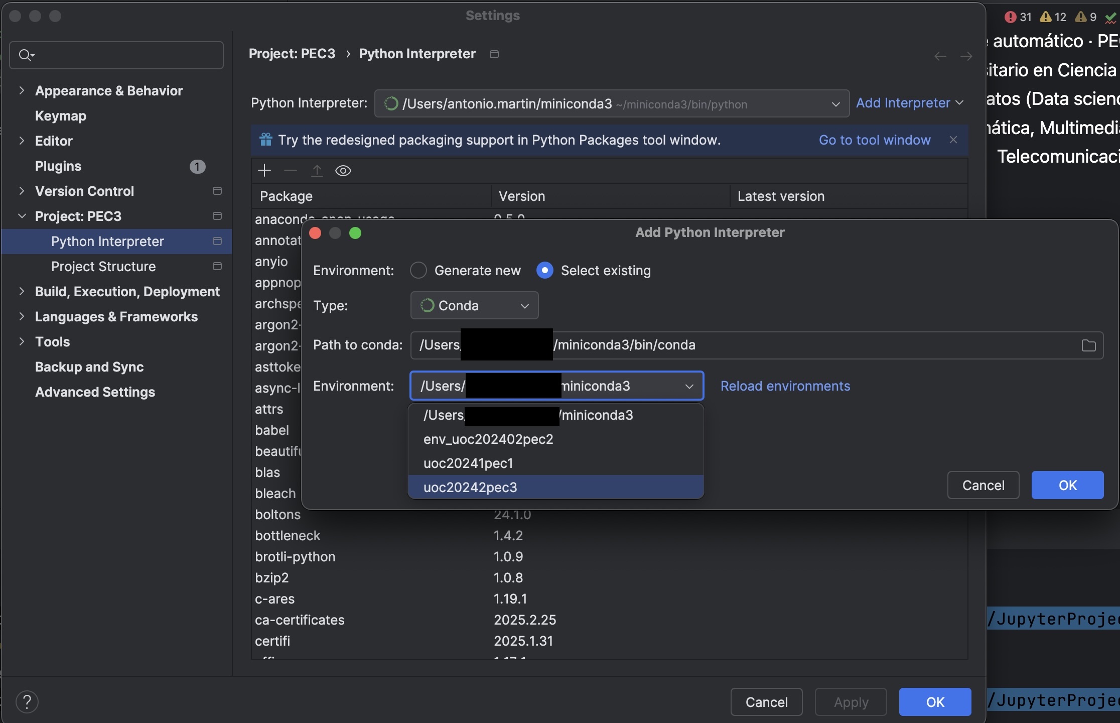Choose env_uoc202402pec2 from environment list
Viewport: 1120px width, 723px height.
556,439
